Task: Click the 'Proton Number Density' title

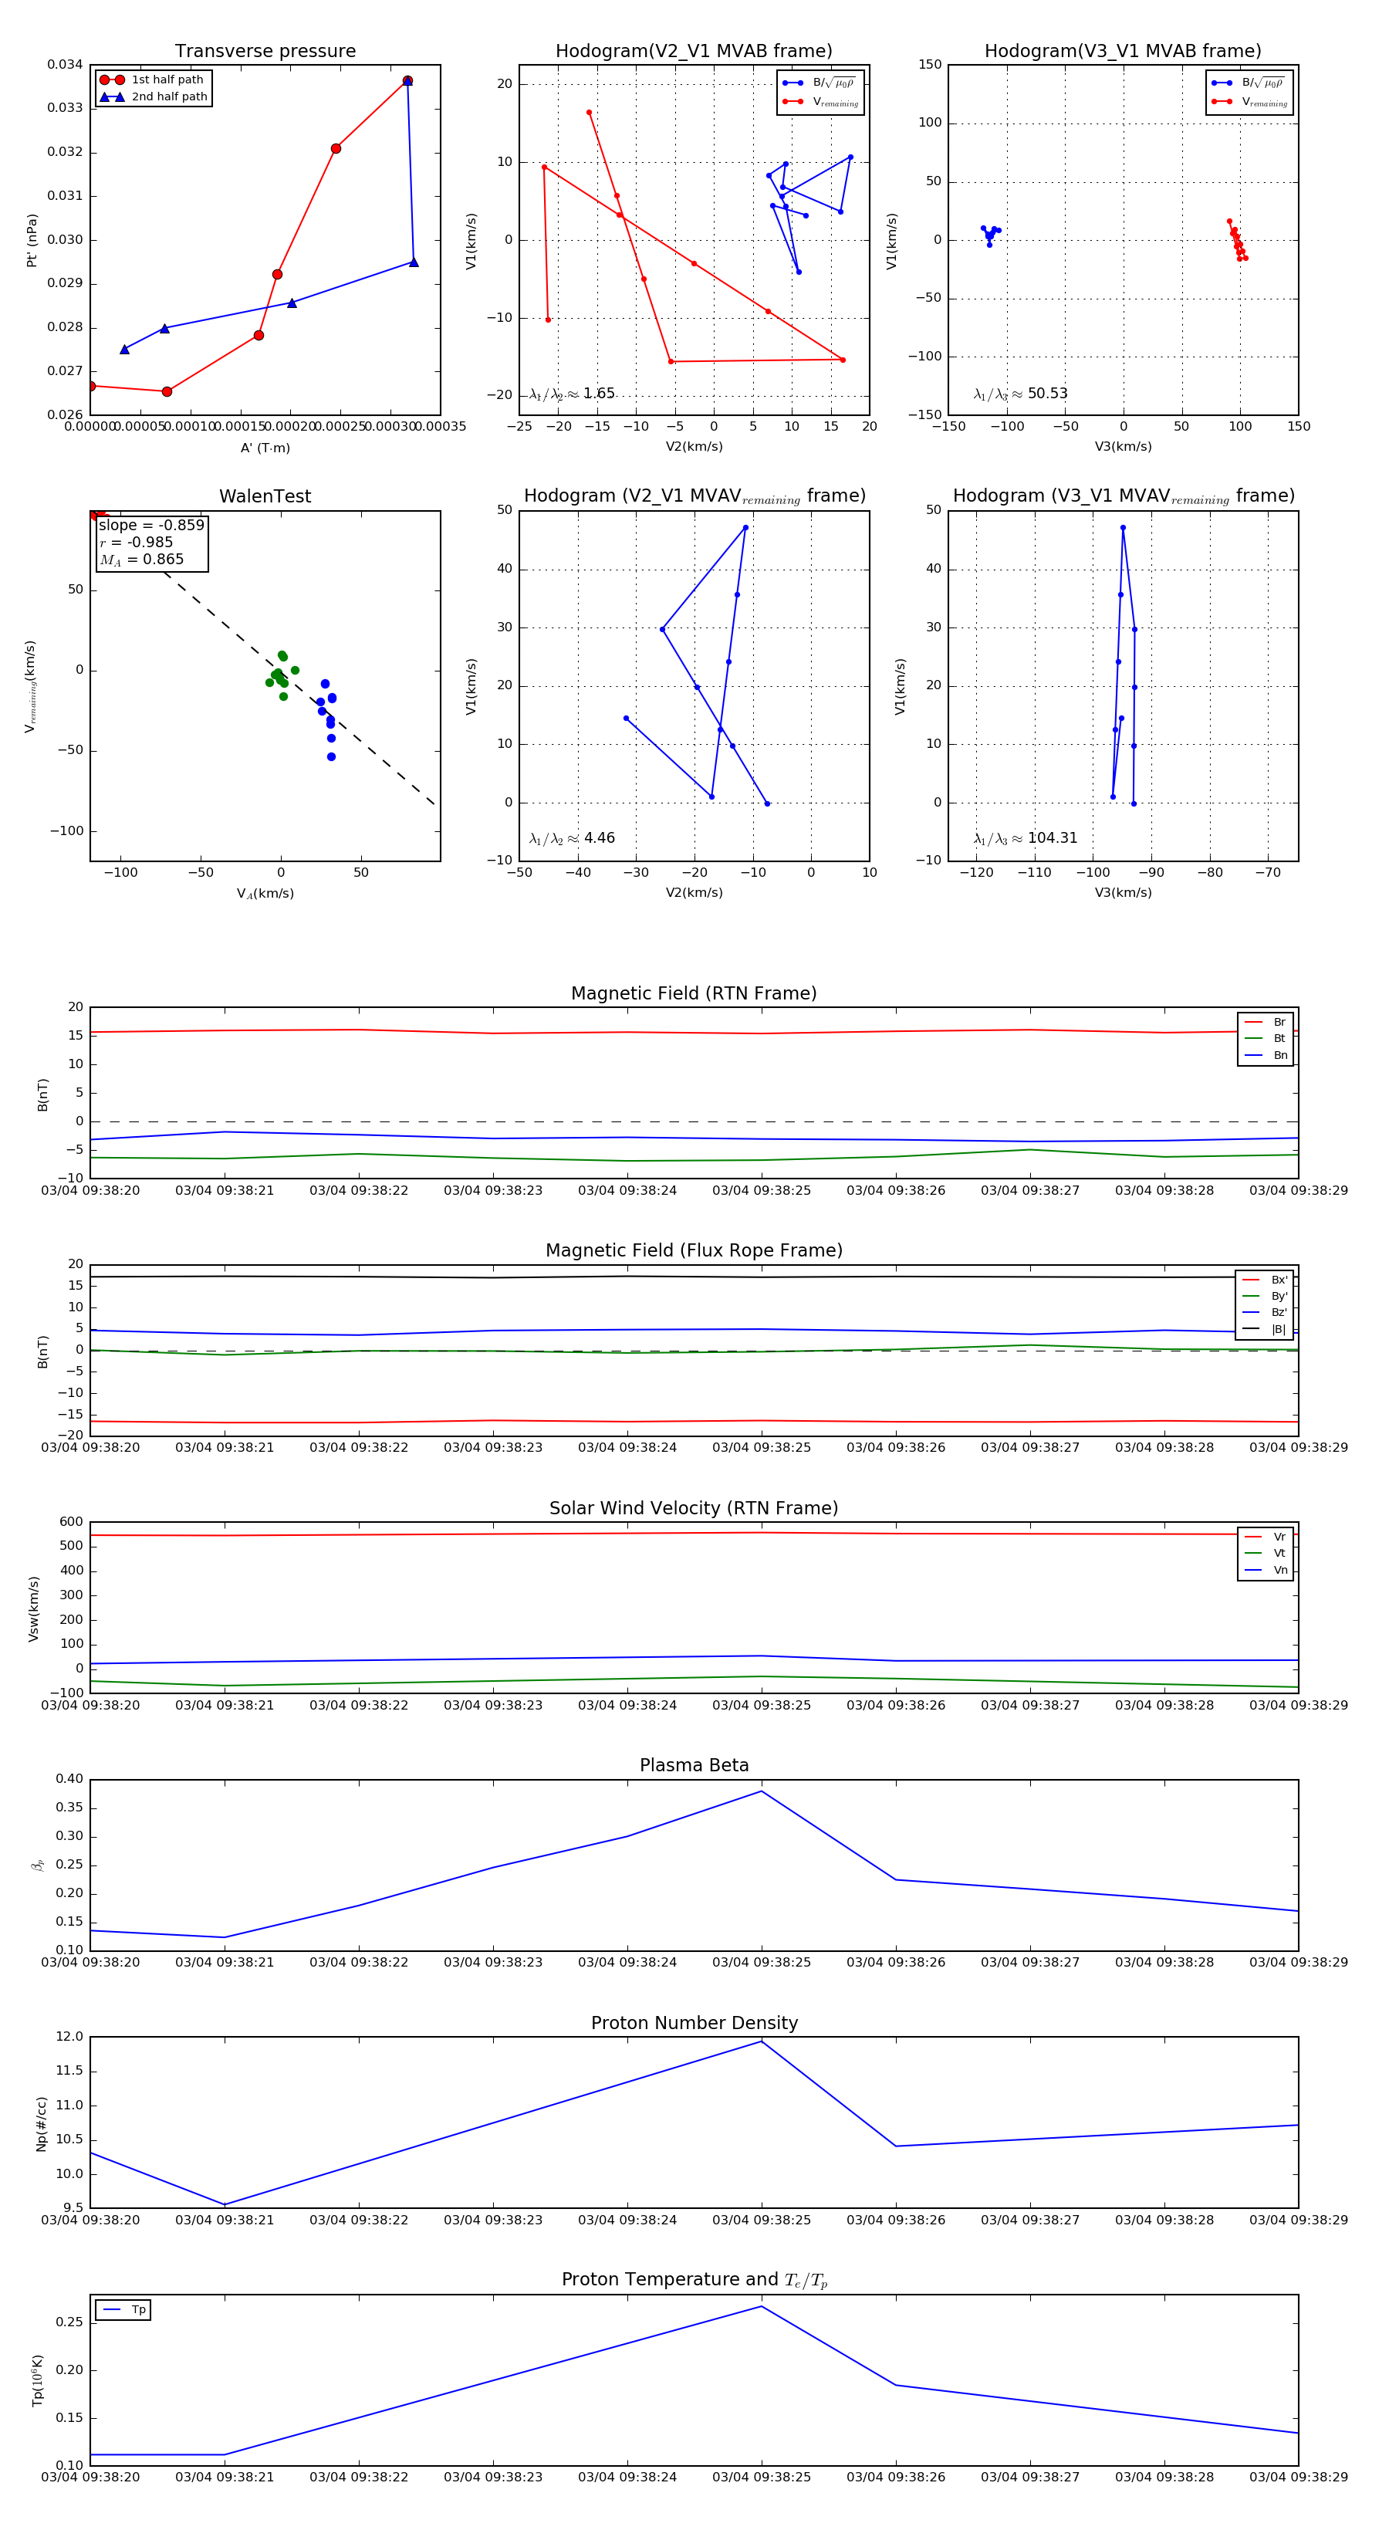Action: [x=694, y=2023]
